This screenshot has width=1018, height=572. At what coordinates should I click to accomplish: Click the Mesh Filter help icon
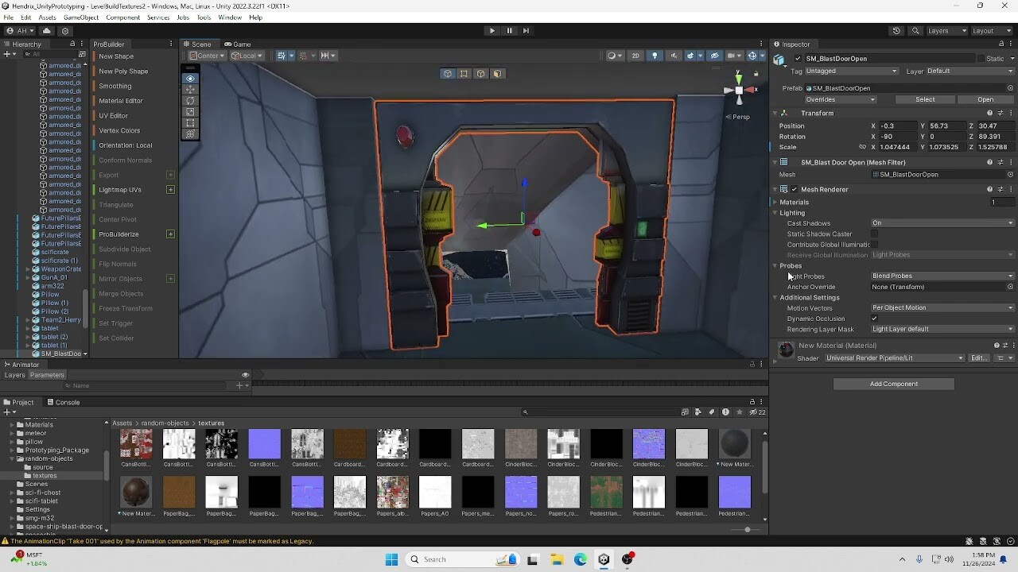click(989, 163)
